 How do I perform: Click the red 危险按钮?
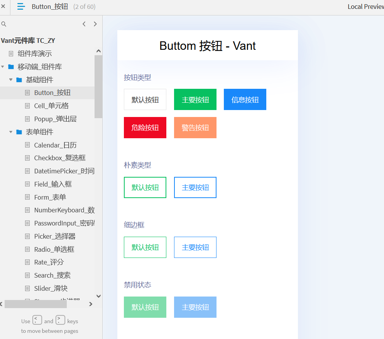pos(145,128)
